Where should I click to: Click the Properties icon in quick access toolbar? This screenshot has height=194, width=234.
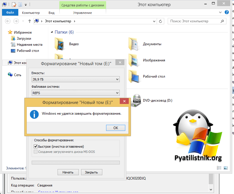(x=14, y=5)
